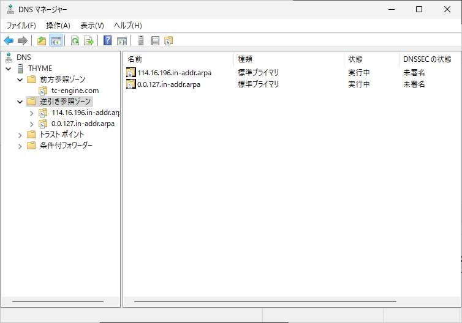The height and width of the screenshot is (323, 462).
Task: Click the DNS Manager title bar icon
Action: (x=10, y=9)
